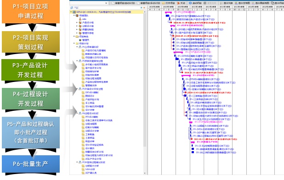
Task: Select the PFMEA编制 task
Action: [90, 117]
